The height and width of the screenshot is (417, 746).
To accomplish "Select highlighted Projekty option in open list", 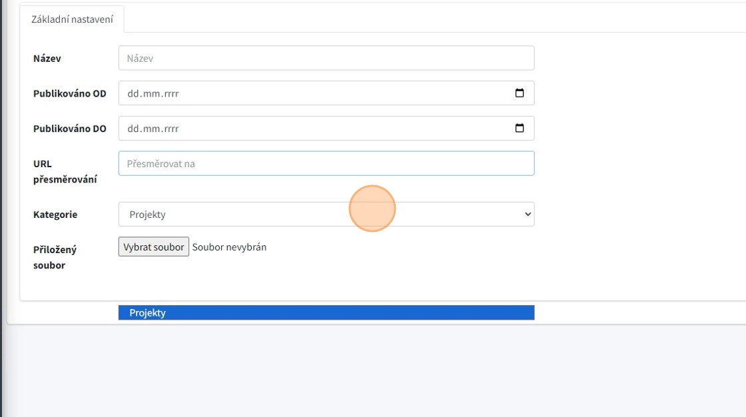I will [326, 312].
